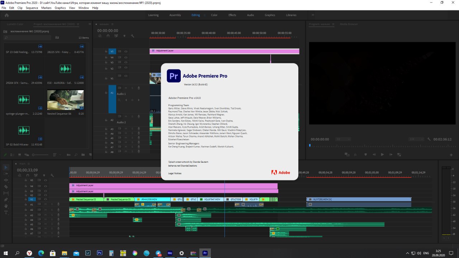Select the Ripple Edit tool
Screen dimensions: 459x258
[x=6, y=180]
